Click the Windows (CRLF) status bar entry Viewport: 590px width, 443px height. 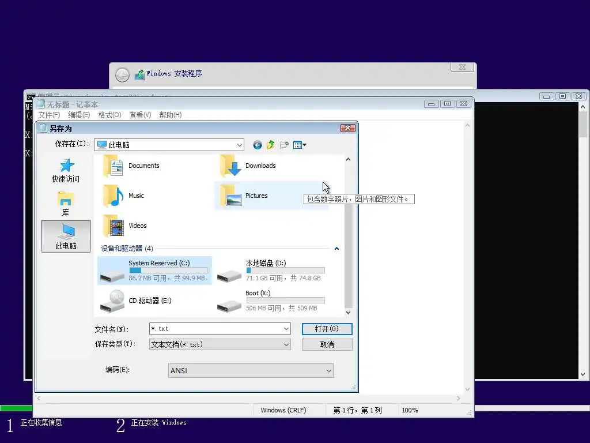point(283,410)
